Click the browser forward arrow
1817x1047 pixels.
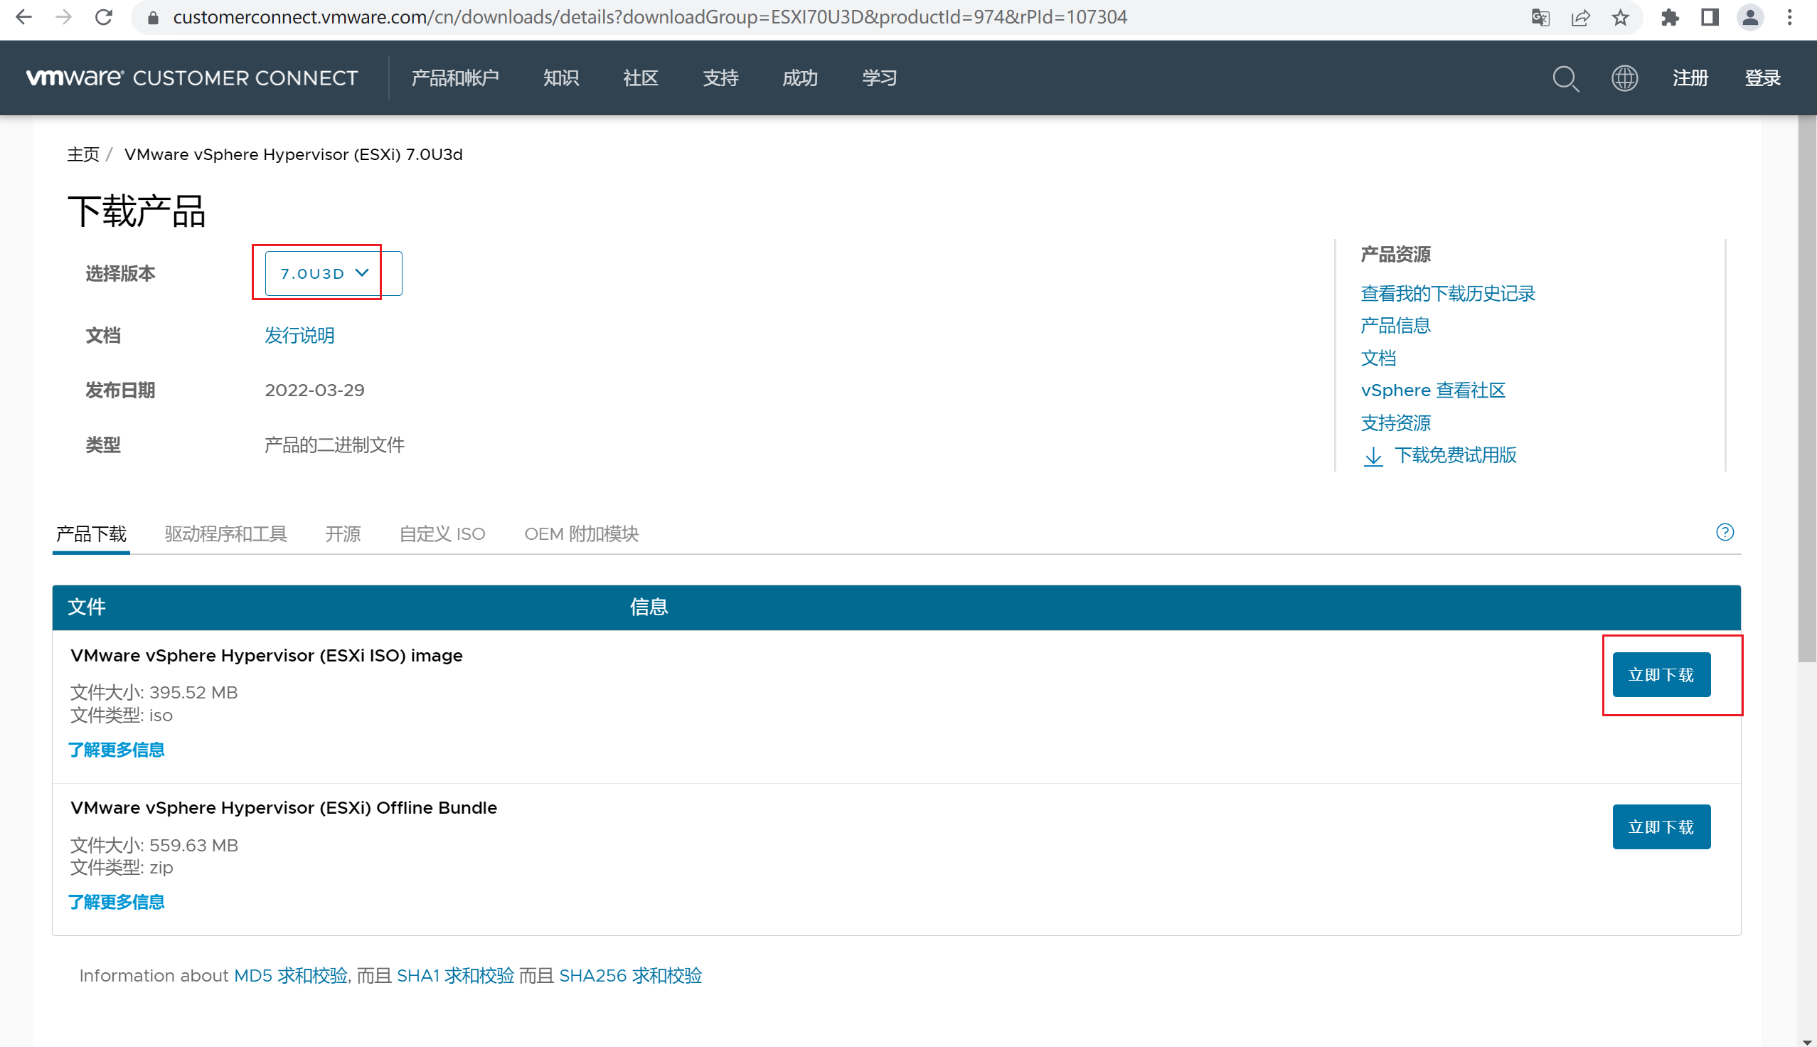pyautogui.click(x=64, y=17)
